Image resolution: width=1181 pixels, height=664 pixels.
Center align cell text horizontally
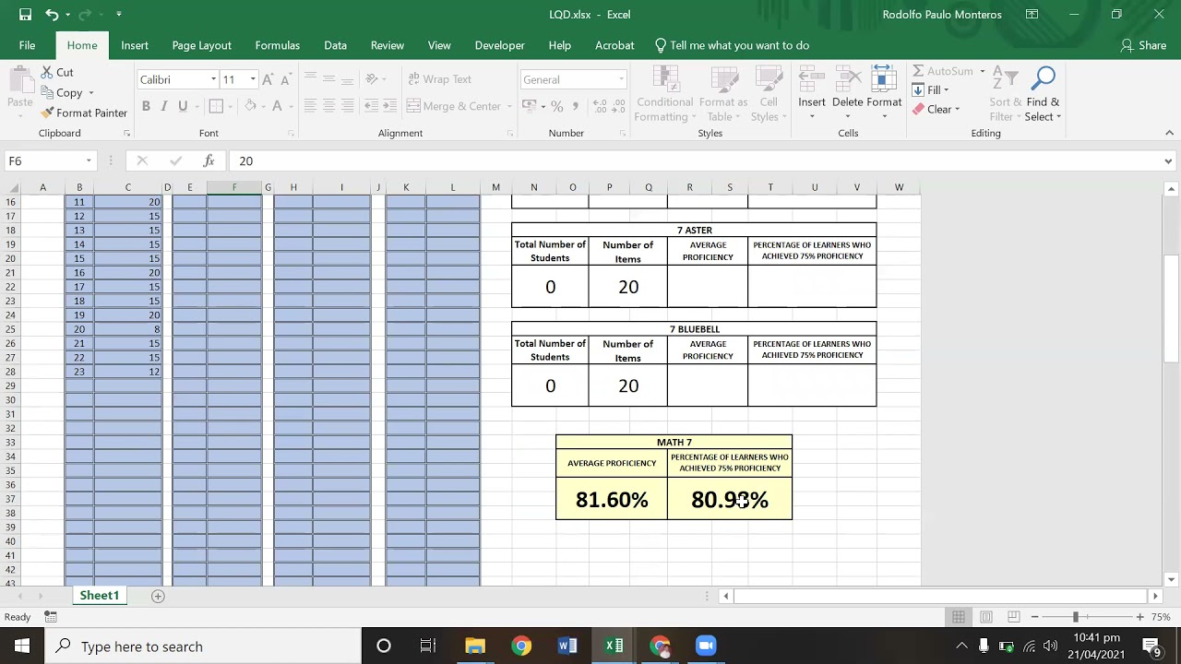pos(328,106)
